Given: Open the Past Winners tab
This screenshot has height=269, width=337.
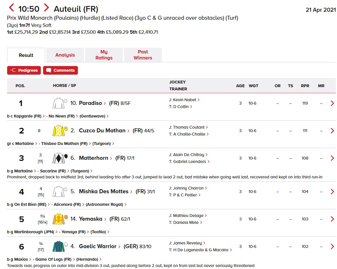Looking at the screenshot, I should click(x=143, y=55).
